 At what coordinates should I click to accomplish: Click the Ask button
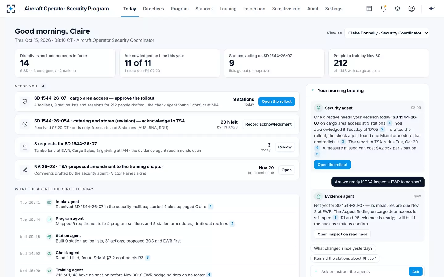click(416, 272)
